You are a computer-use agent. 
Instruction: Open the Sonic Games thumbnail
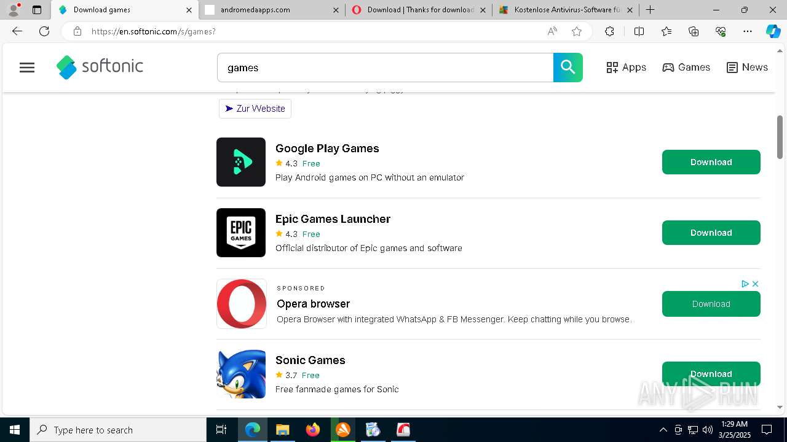click(x=241, y=374)
